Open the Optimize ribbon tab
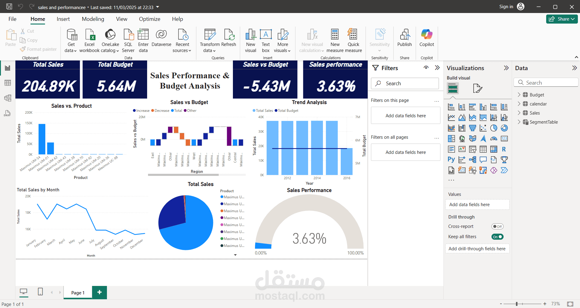The height and width of the screenshot is (308, 580). tap(150, 19)
